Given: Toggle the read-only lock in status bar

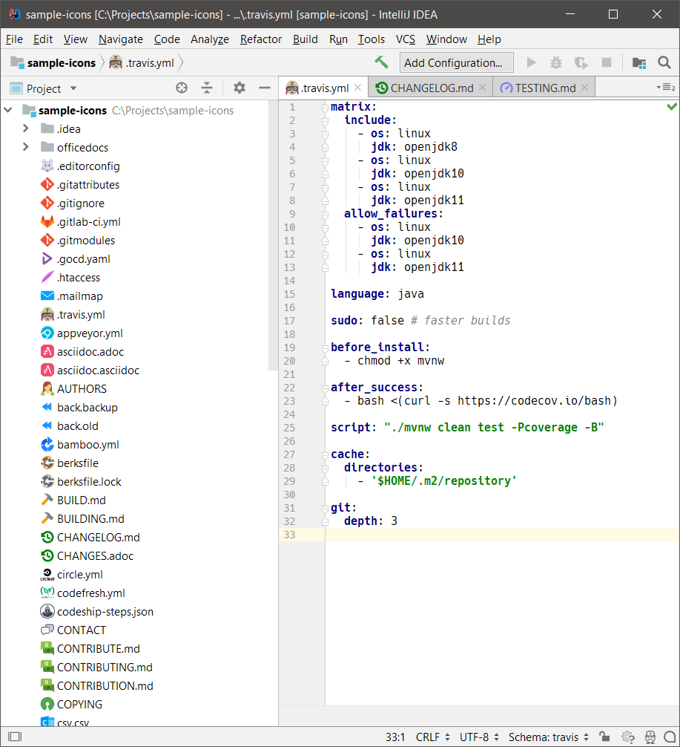Looking at the screenshot, I should [604, 737].
